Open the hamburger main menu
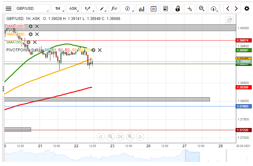 [8, 9]
